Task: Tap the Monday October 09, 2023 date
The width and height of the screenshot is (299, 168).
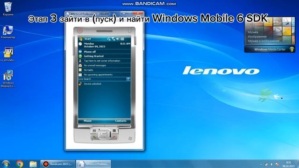Action: [94, 45]
